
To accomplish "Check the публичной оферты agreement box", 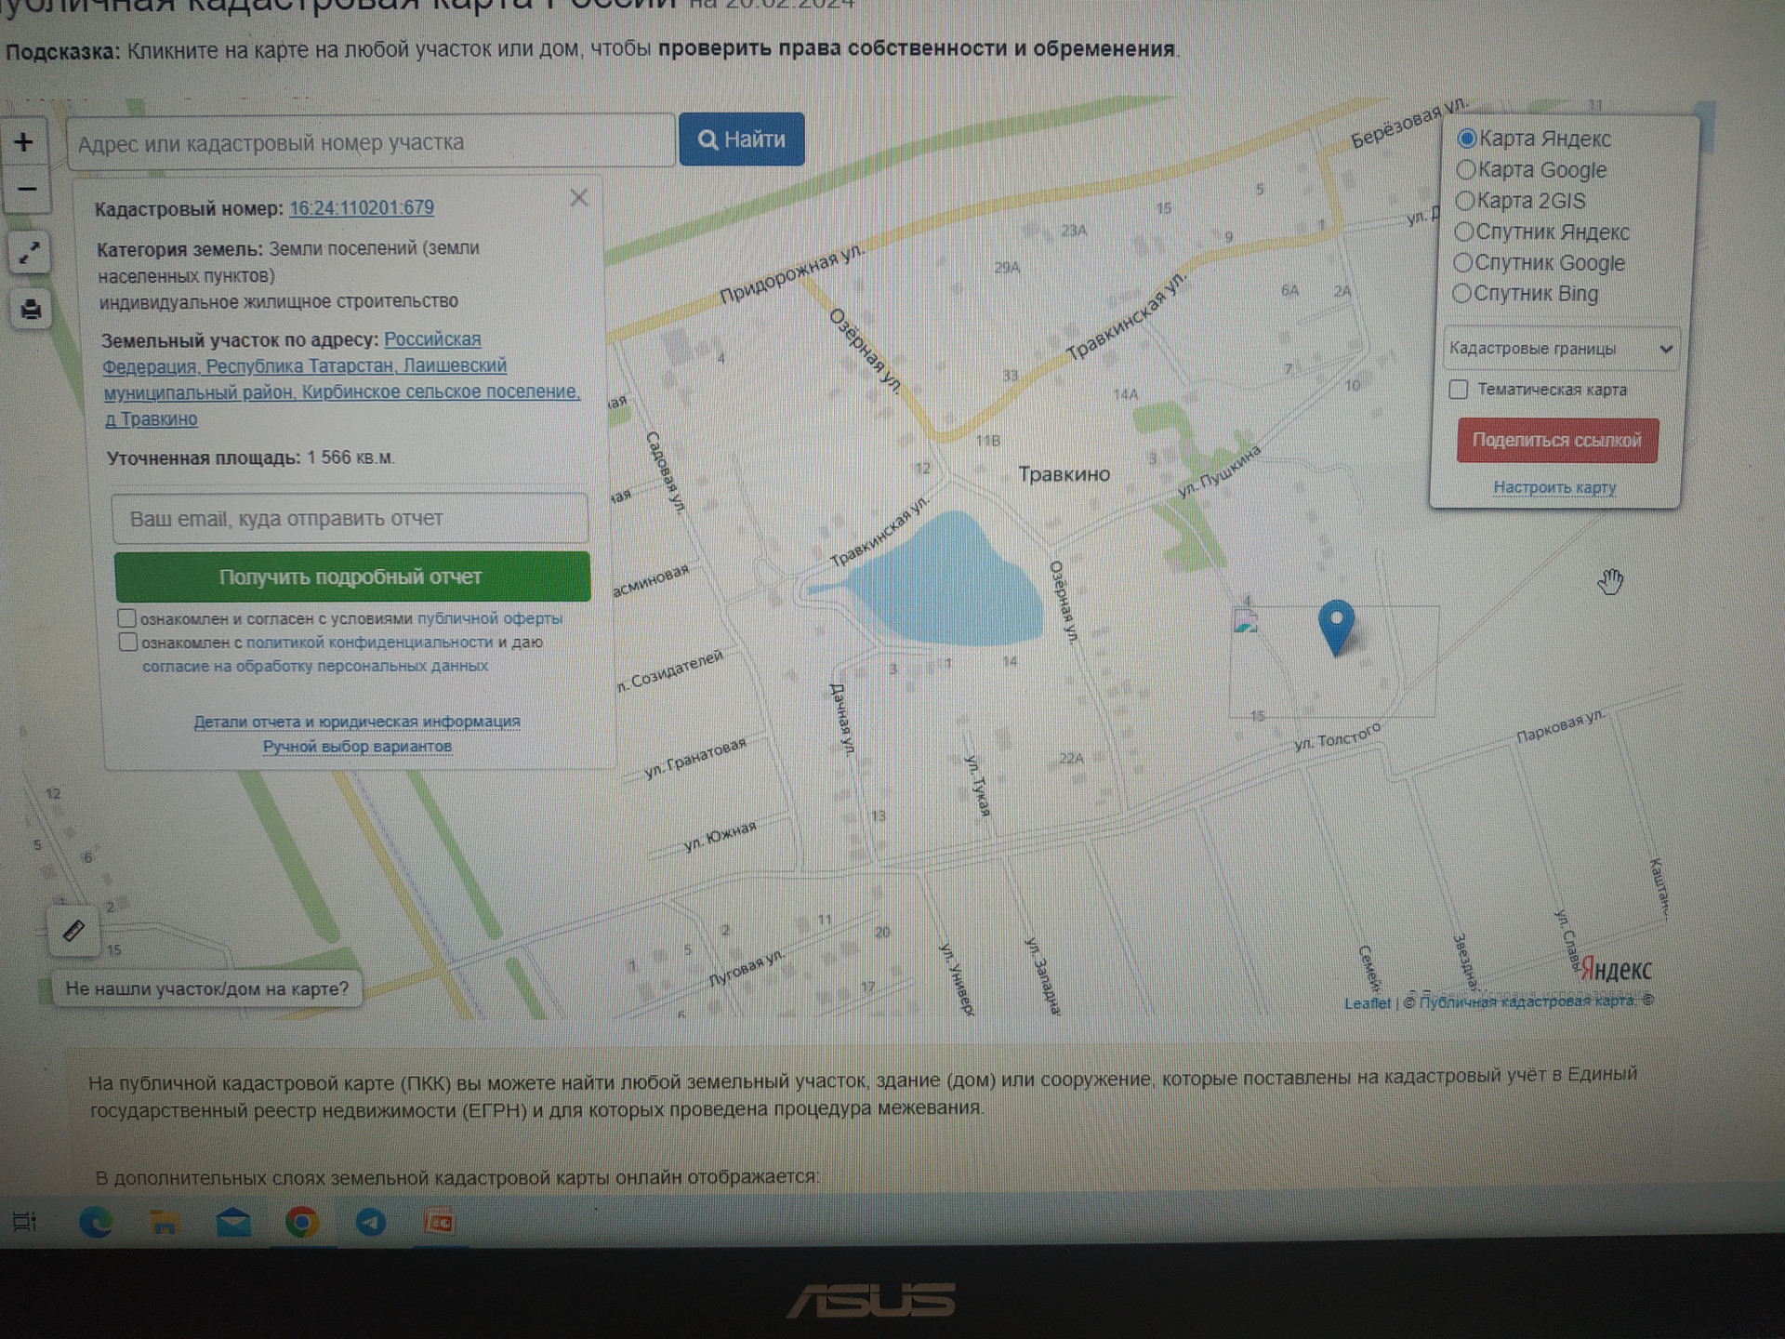I will click(x=127, y=618).
